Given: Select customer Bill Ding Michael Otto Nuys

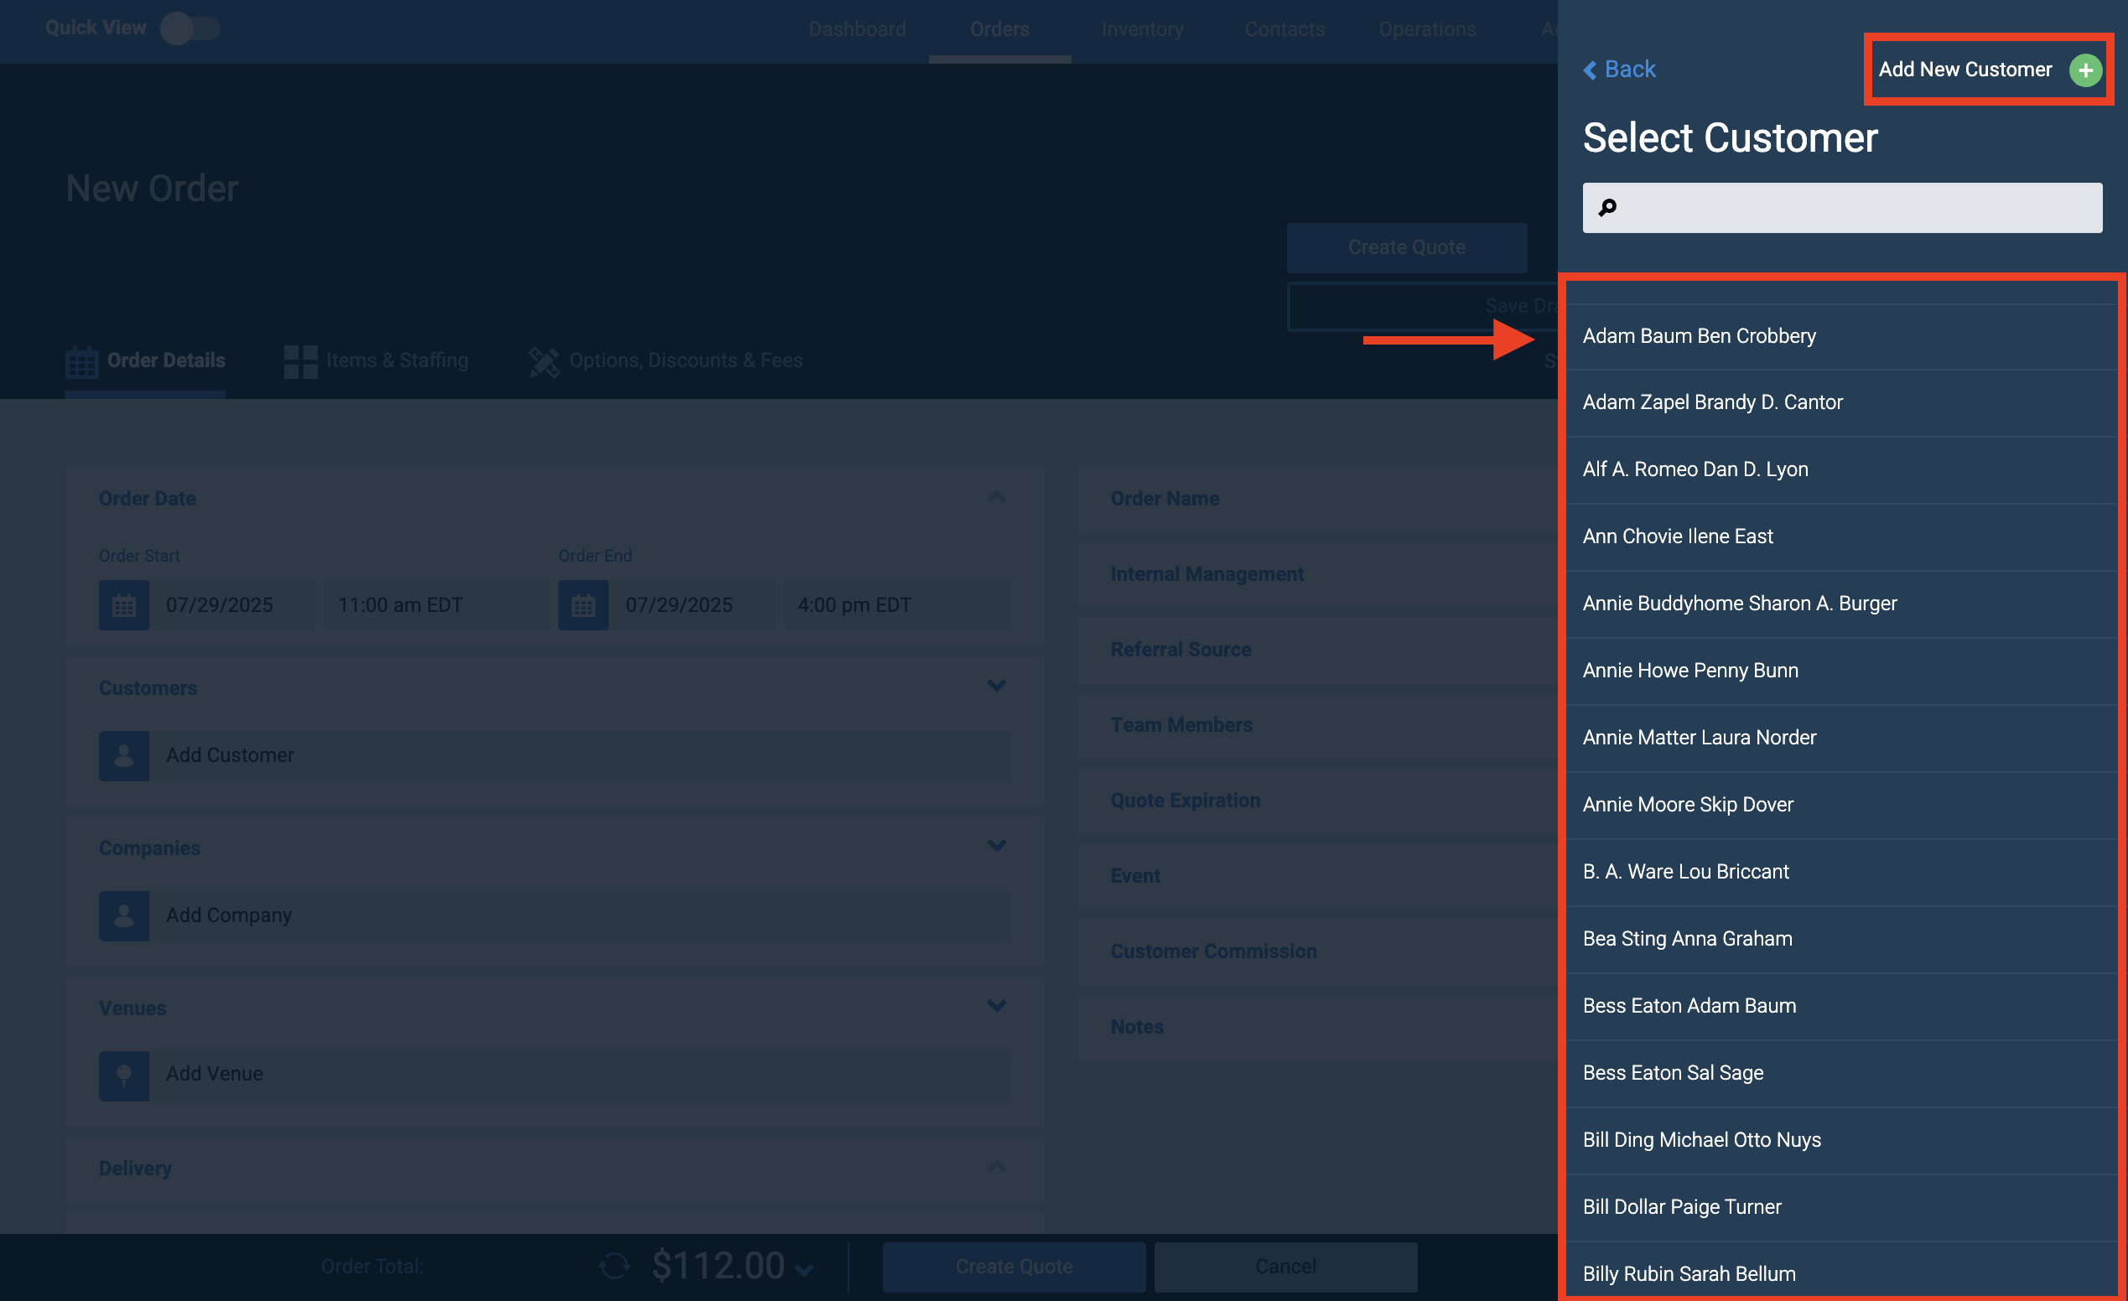Looking at the screenshot, I should [x=1842, y=1140].
